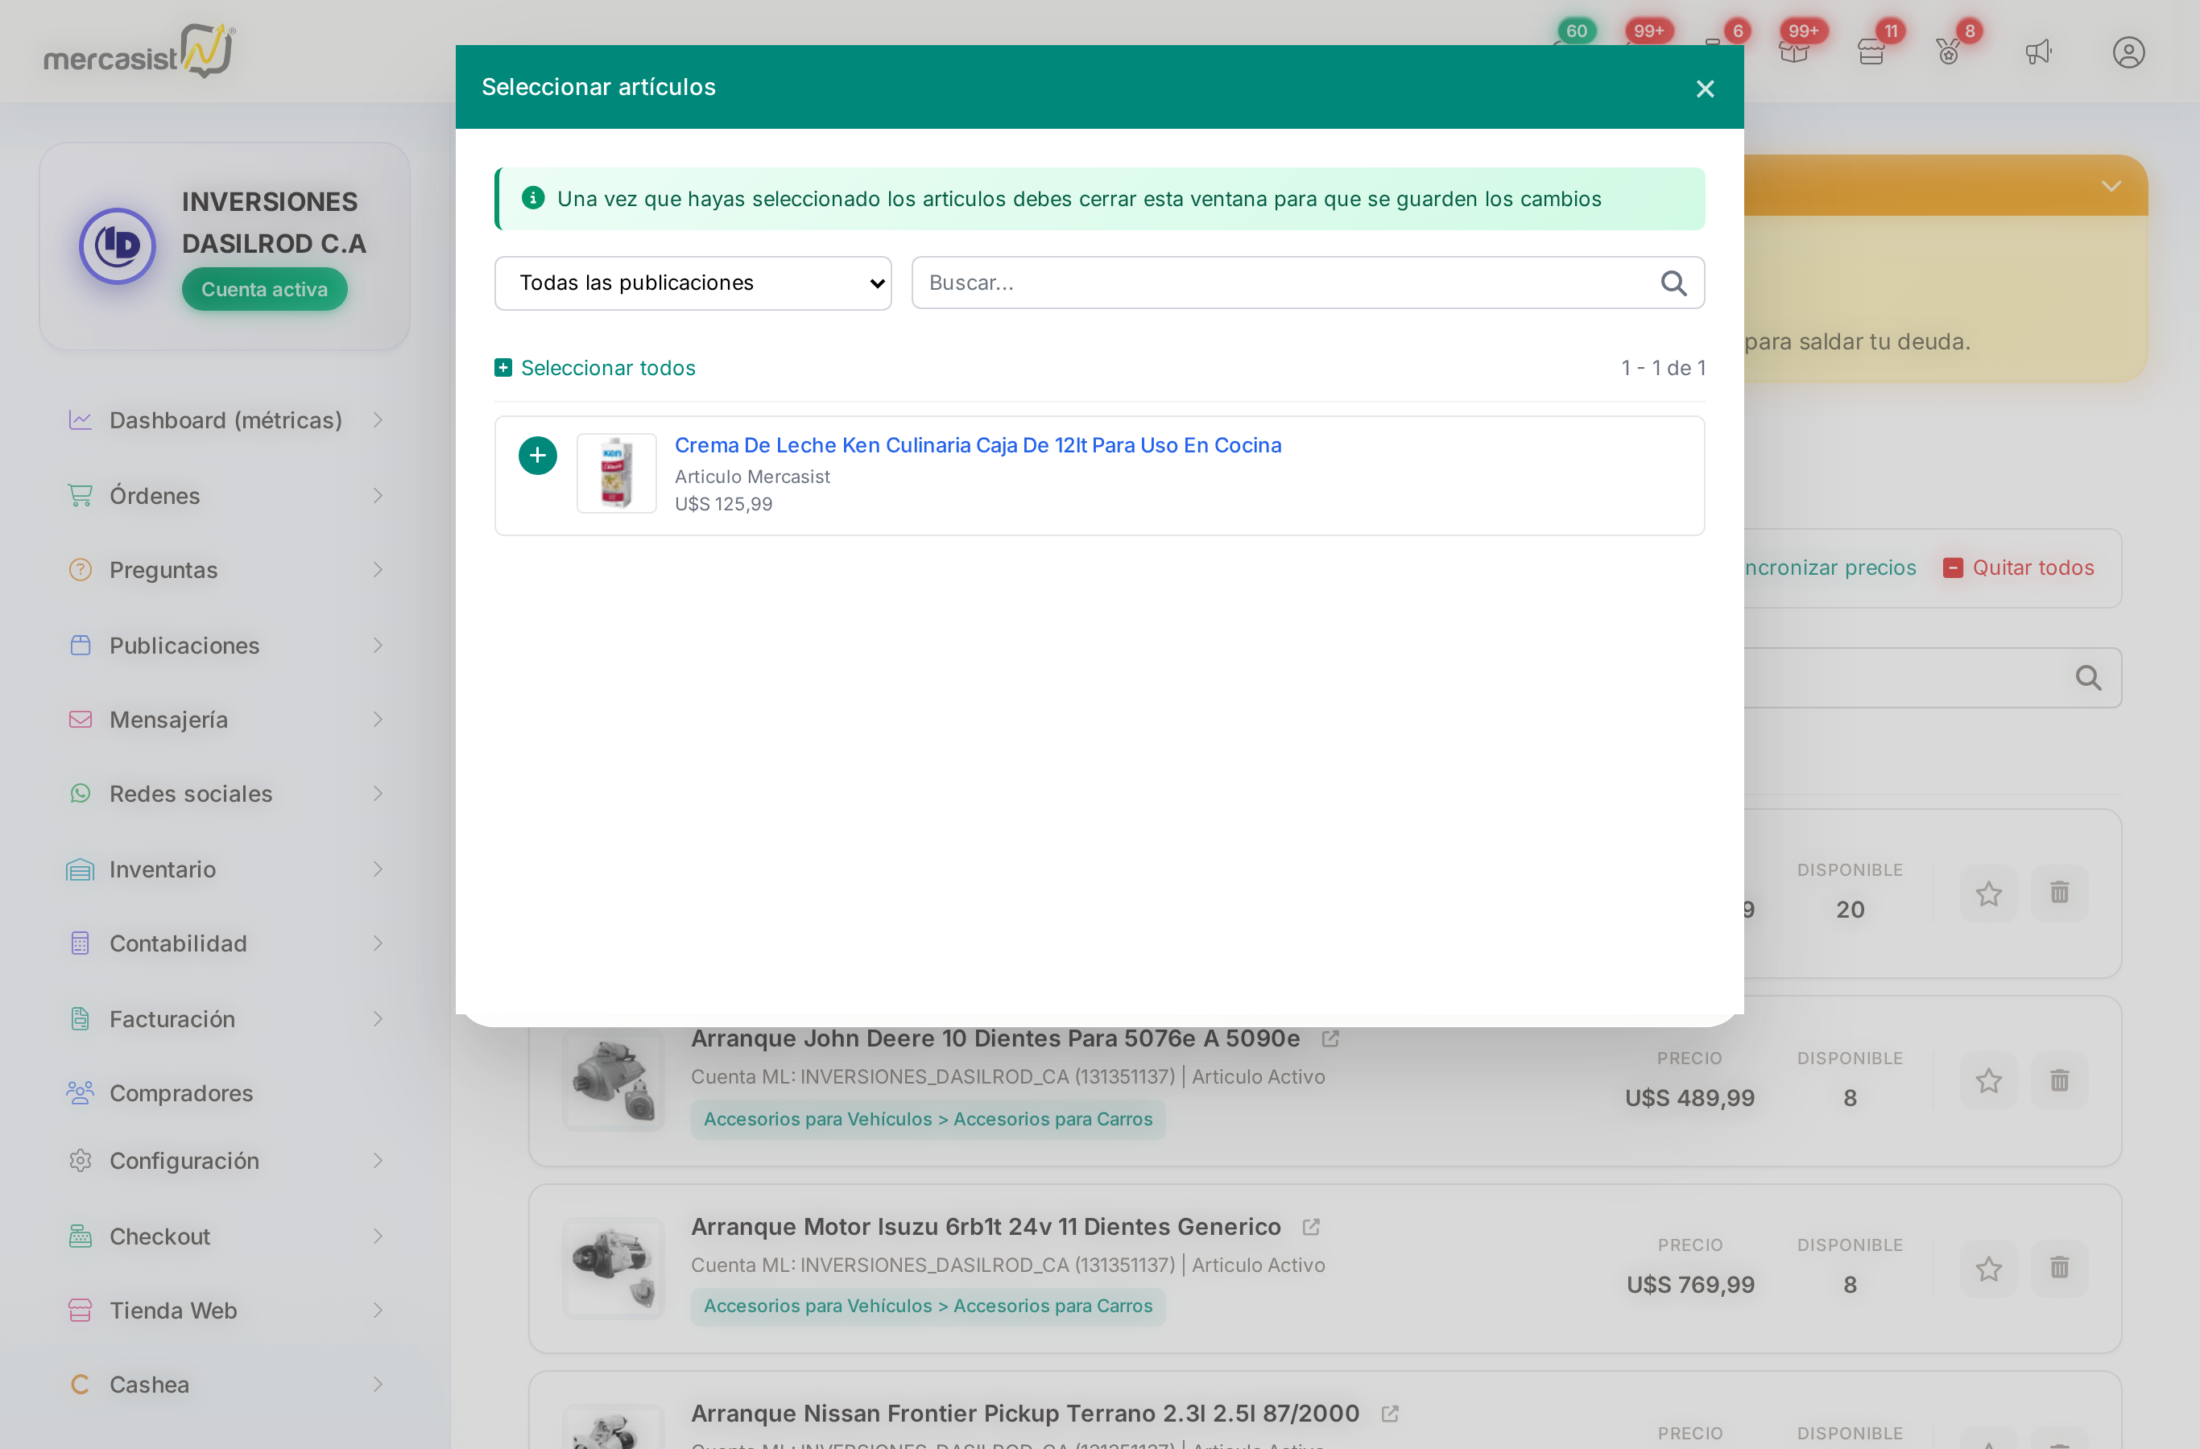
Task: Focus the Buscar search field
Action: [1289, 283]
